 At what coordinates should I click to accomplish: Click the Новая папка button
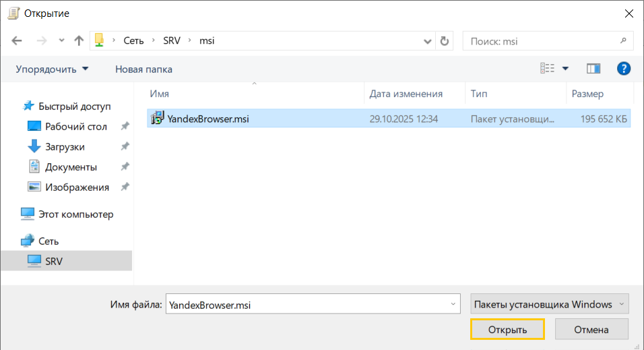coord(143,69)
